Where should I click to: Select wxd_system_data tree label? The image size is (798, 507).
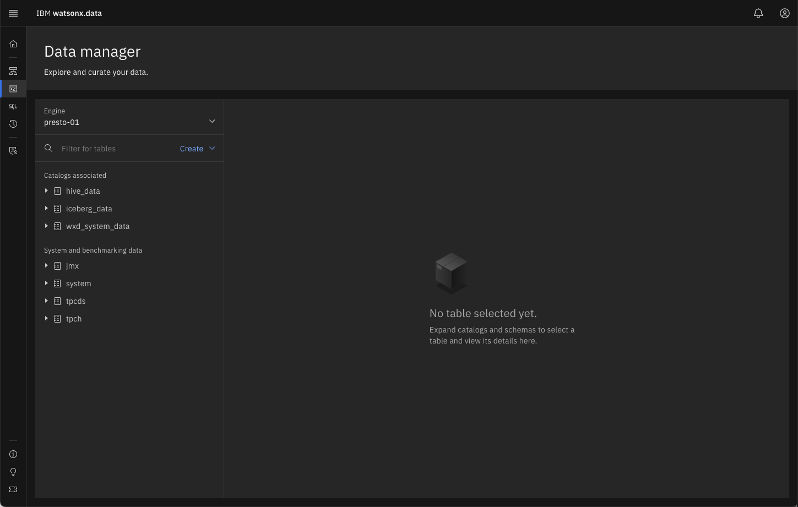click(x=98, y=226)
